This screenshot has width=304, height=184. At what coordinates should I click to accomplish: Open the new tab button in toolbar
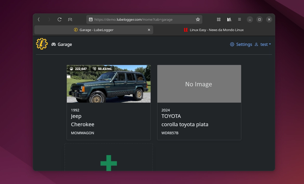point(70,19)
